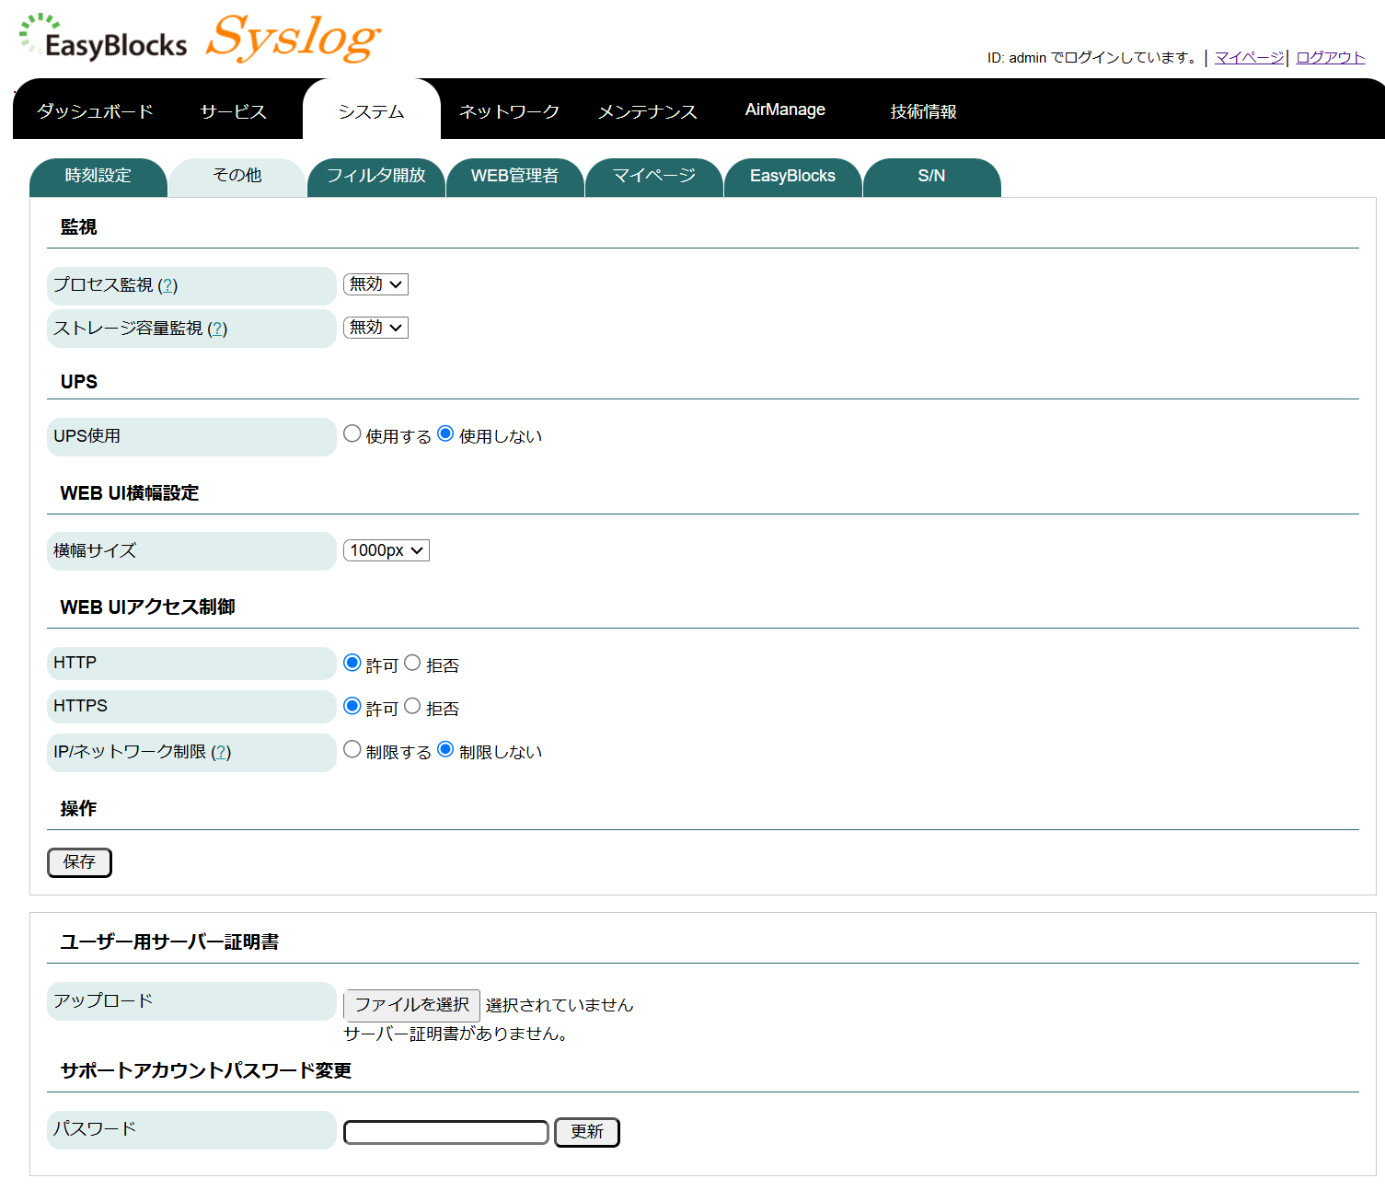This screenshot has height=1190, width=1385.
Task: Open the サービス menu tab
Action: [x=234, y=111]
